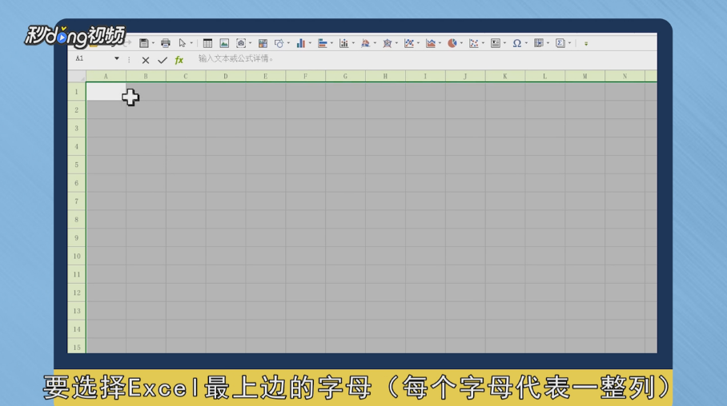Insert a horizontal bar chart
The height and width of the screenshot is (406, 727).
[x=323, y=43]
